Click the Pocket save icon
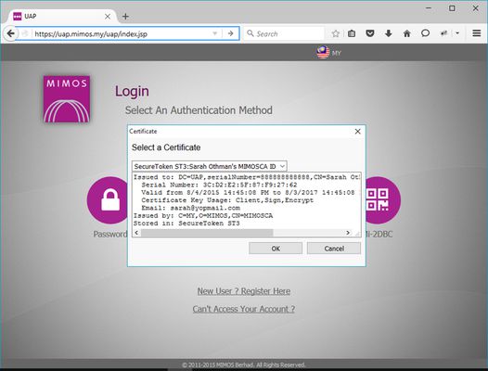This screenshot has width=488, height=371. point(370,33)
